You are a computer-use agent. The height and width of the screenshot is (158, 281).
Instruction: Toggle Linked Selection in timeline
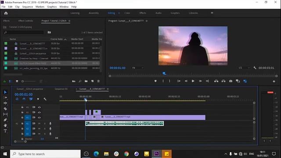point(31,99)
